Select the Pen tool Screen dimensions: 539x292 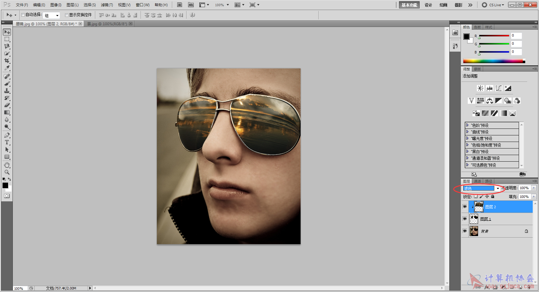pyautogui.click(x=7, y=135)
